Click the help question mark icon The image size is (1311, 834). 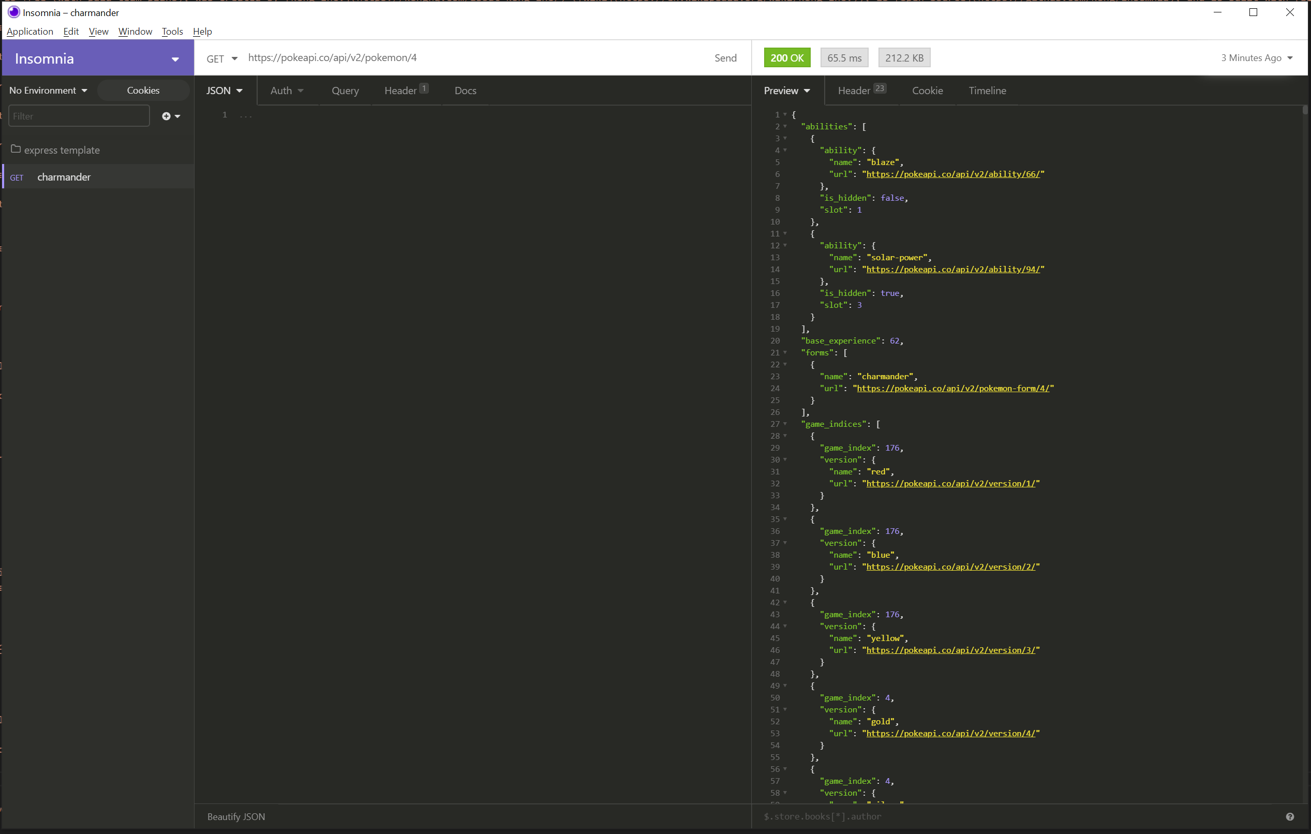pos(1289,816)
